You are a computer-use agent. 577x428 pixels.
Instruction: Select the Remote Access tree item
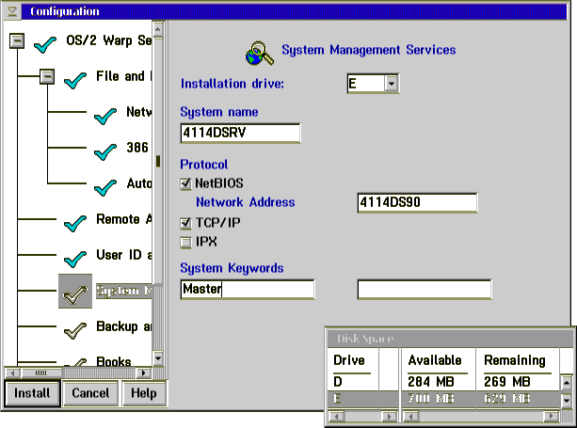(x=123, y=219)
